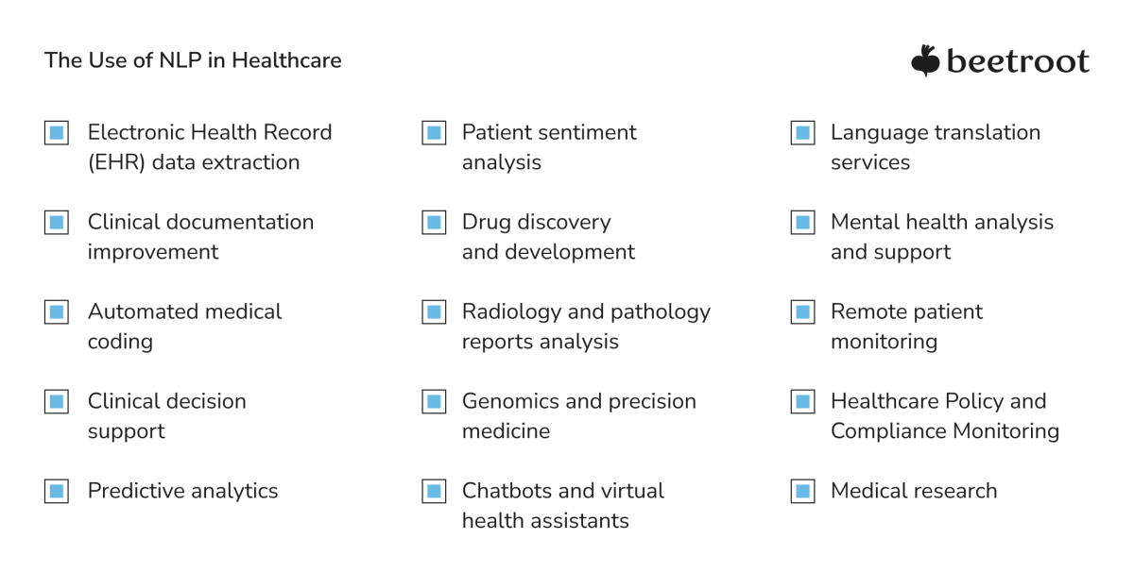
Task: Toggle the Electronic Health Record checkbox
Action: pyautogui.click(x=57, y=133)
